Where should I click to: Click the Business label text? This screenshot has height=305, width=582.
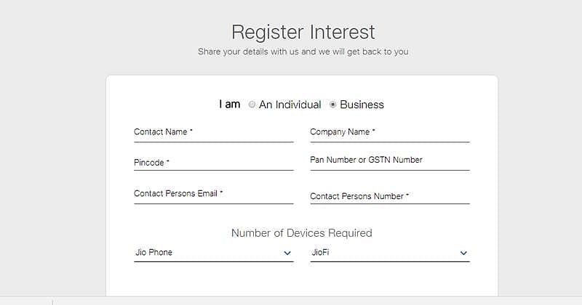[362, 105]
